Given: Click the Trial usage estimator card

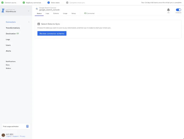Looking at the screenshot, I should (x=16, y=126).
